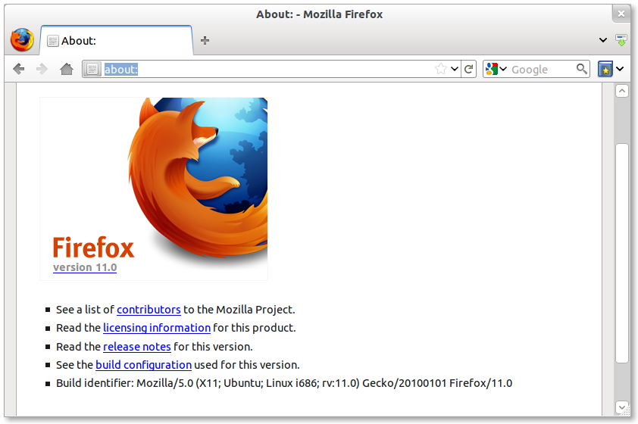Screen dimensions: 638x424
Task: Open the downloads arrow icon in tab bar
Action: tap(621, 40)
